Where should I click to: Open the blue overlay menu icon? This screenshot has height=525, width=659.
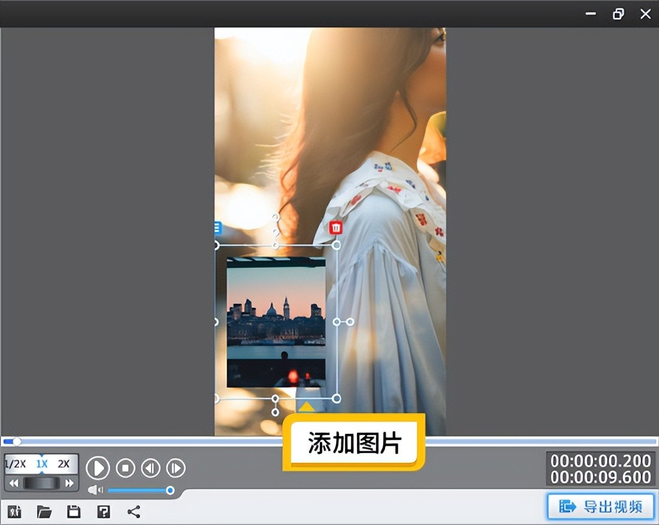(x=217, y=228)
